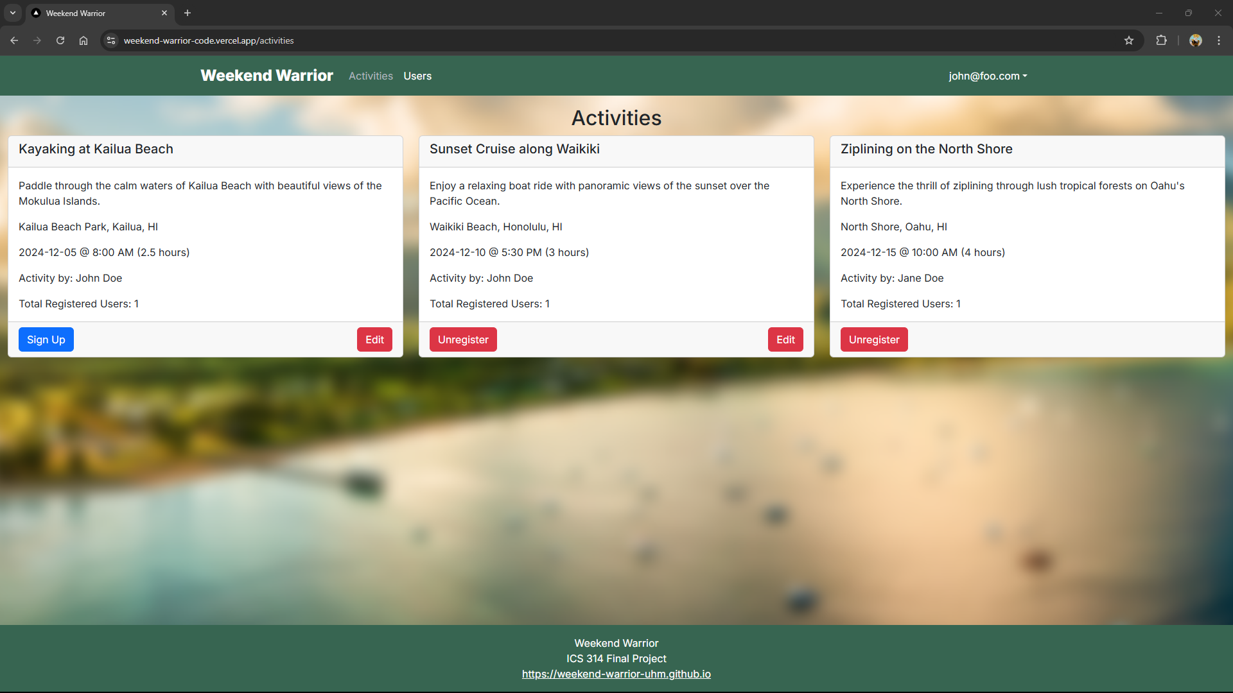Open the john@foo.com account dropdown

(987, 76)
